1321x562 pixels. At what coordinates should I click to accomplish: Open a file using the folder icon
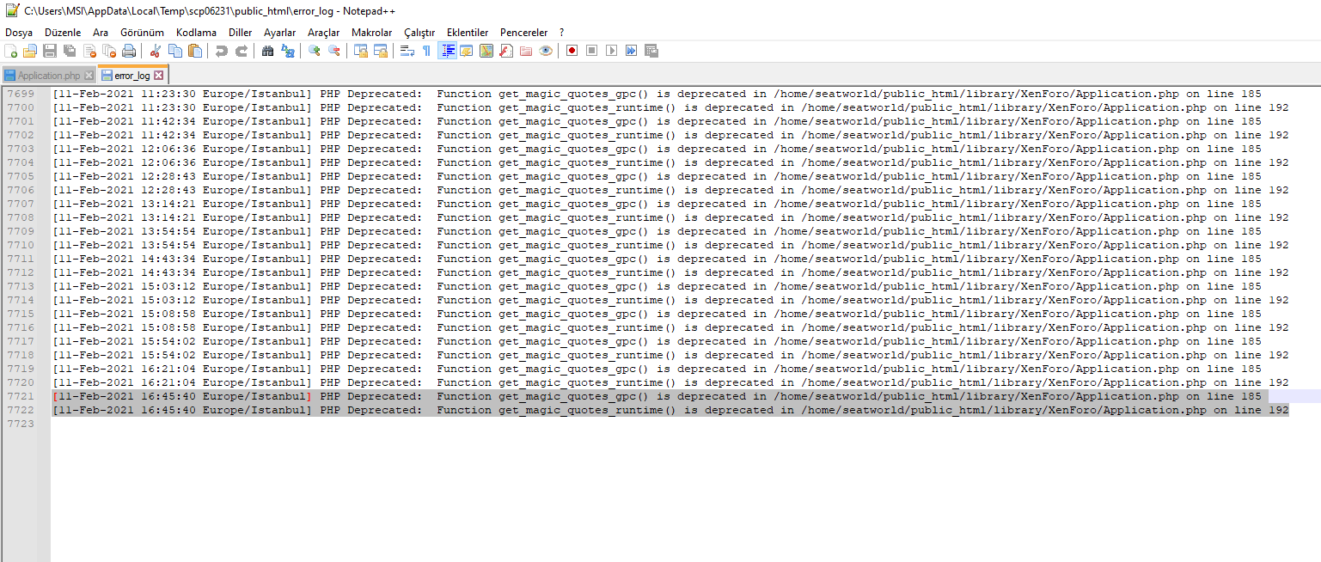30,51
